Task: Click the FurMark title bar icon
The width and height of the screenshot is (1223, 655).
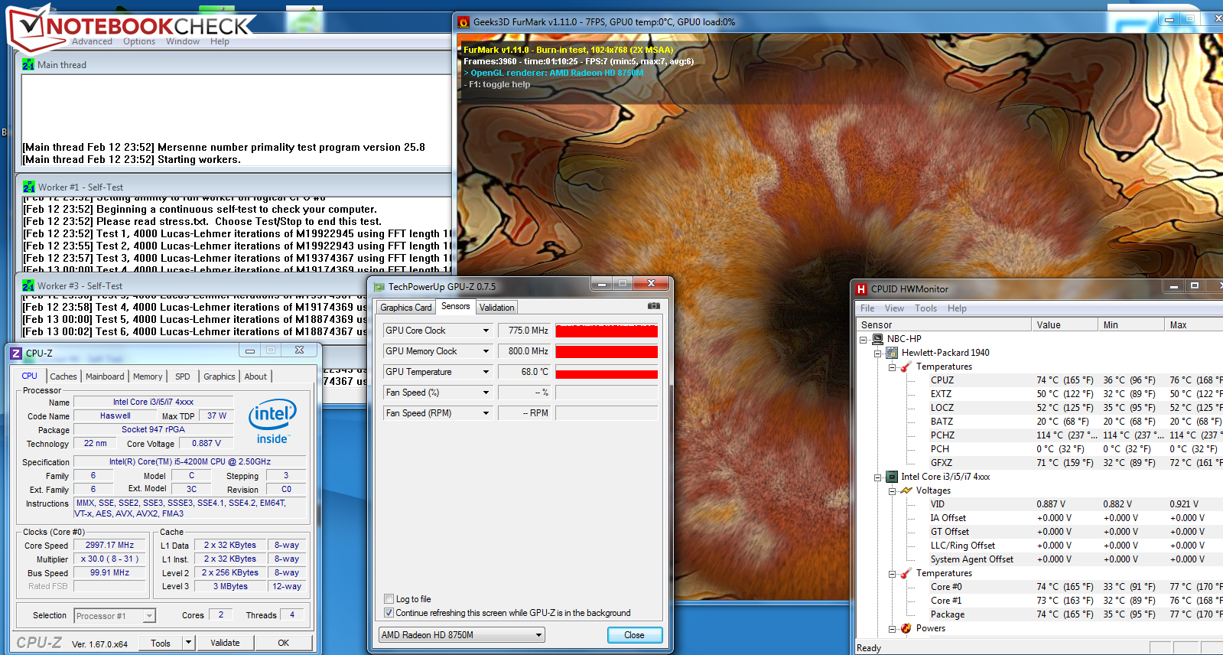Action: pos(464,22)
